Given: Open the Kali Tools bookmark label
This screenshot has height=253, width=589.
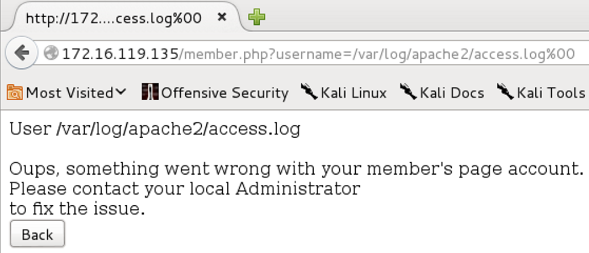Looking at the screenshot, I should point(551,92).
